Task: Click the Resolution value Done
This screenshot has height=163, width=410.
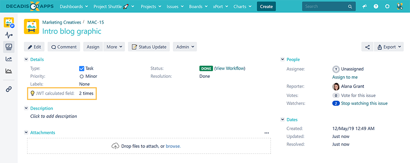Action: 205,76
